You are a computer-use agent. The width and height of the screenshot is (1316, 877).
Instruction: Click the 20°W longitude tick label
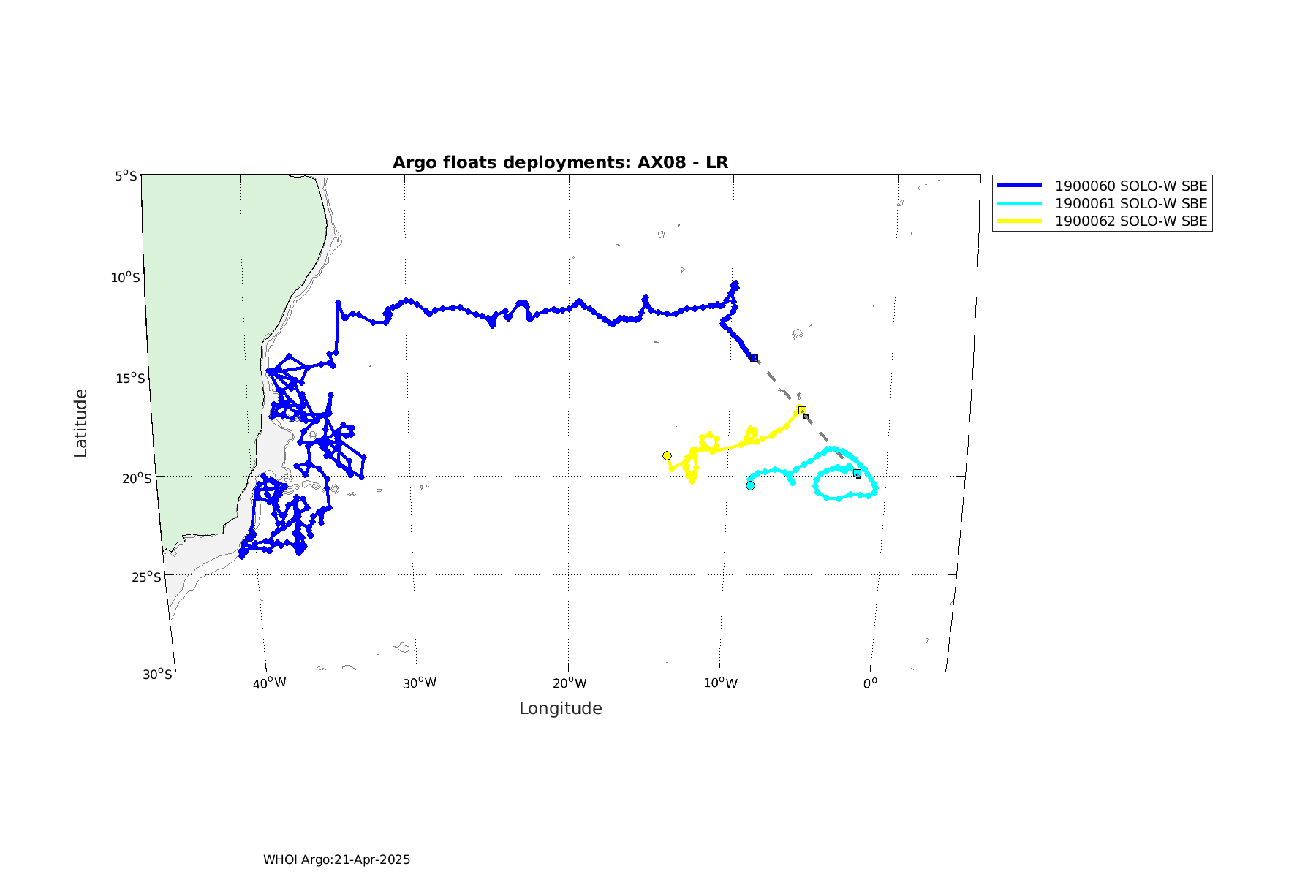(570, 683)
